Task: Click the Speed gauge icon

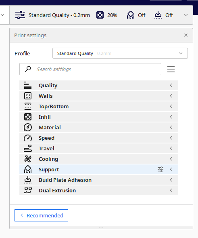Action: tap(28, 138)
